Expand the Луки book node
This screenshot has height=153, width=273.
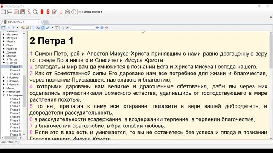[x=4, y=45]
